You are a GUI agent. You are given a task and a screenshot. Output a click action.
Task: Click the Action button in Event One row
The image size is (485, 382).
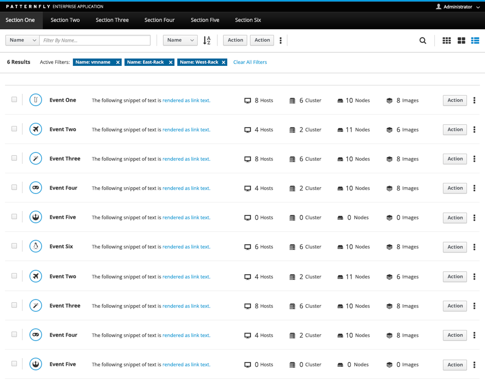454,100
